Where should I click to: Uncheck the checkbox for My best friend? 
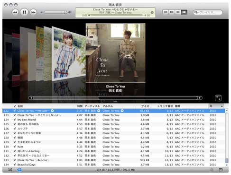15,120
